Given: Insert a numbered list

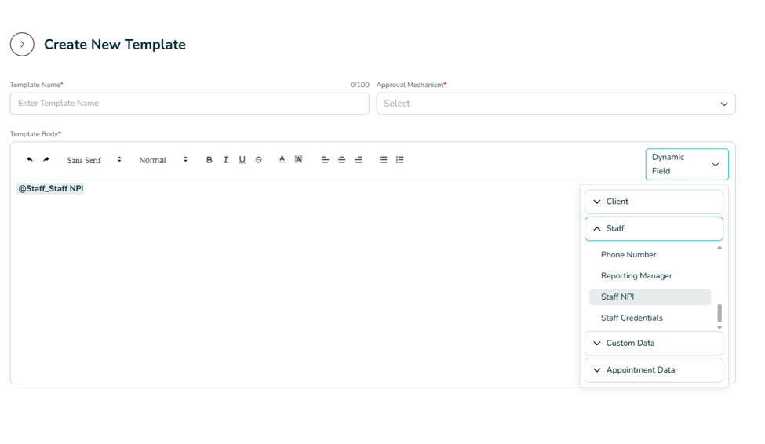Looking at the screenshot, I should (399, 159).
